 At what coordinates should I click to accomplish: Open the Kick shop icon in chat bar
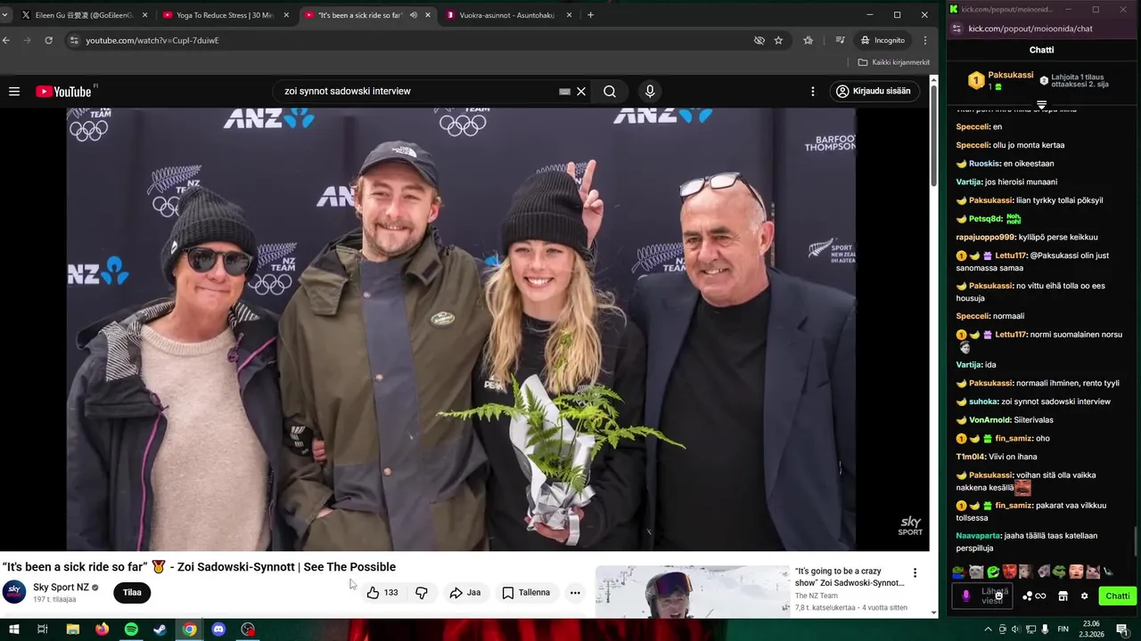1063,596
